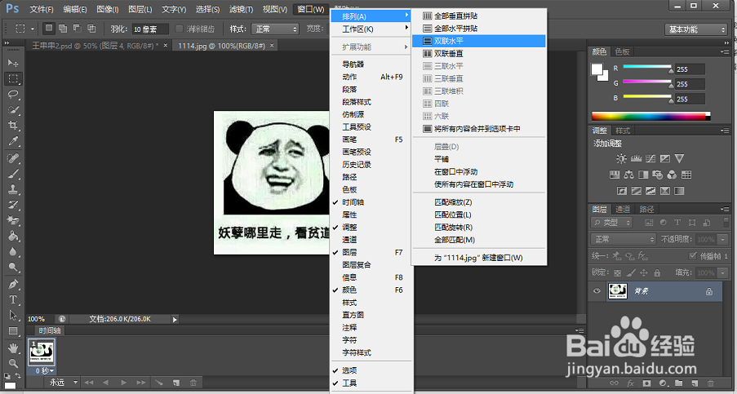Click Add to selection mode icon
This screenshot has height=394, width=737.
pyautogui.click(x=63, y=29)
